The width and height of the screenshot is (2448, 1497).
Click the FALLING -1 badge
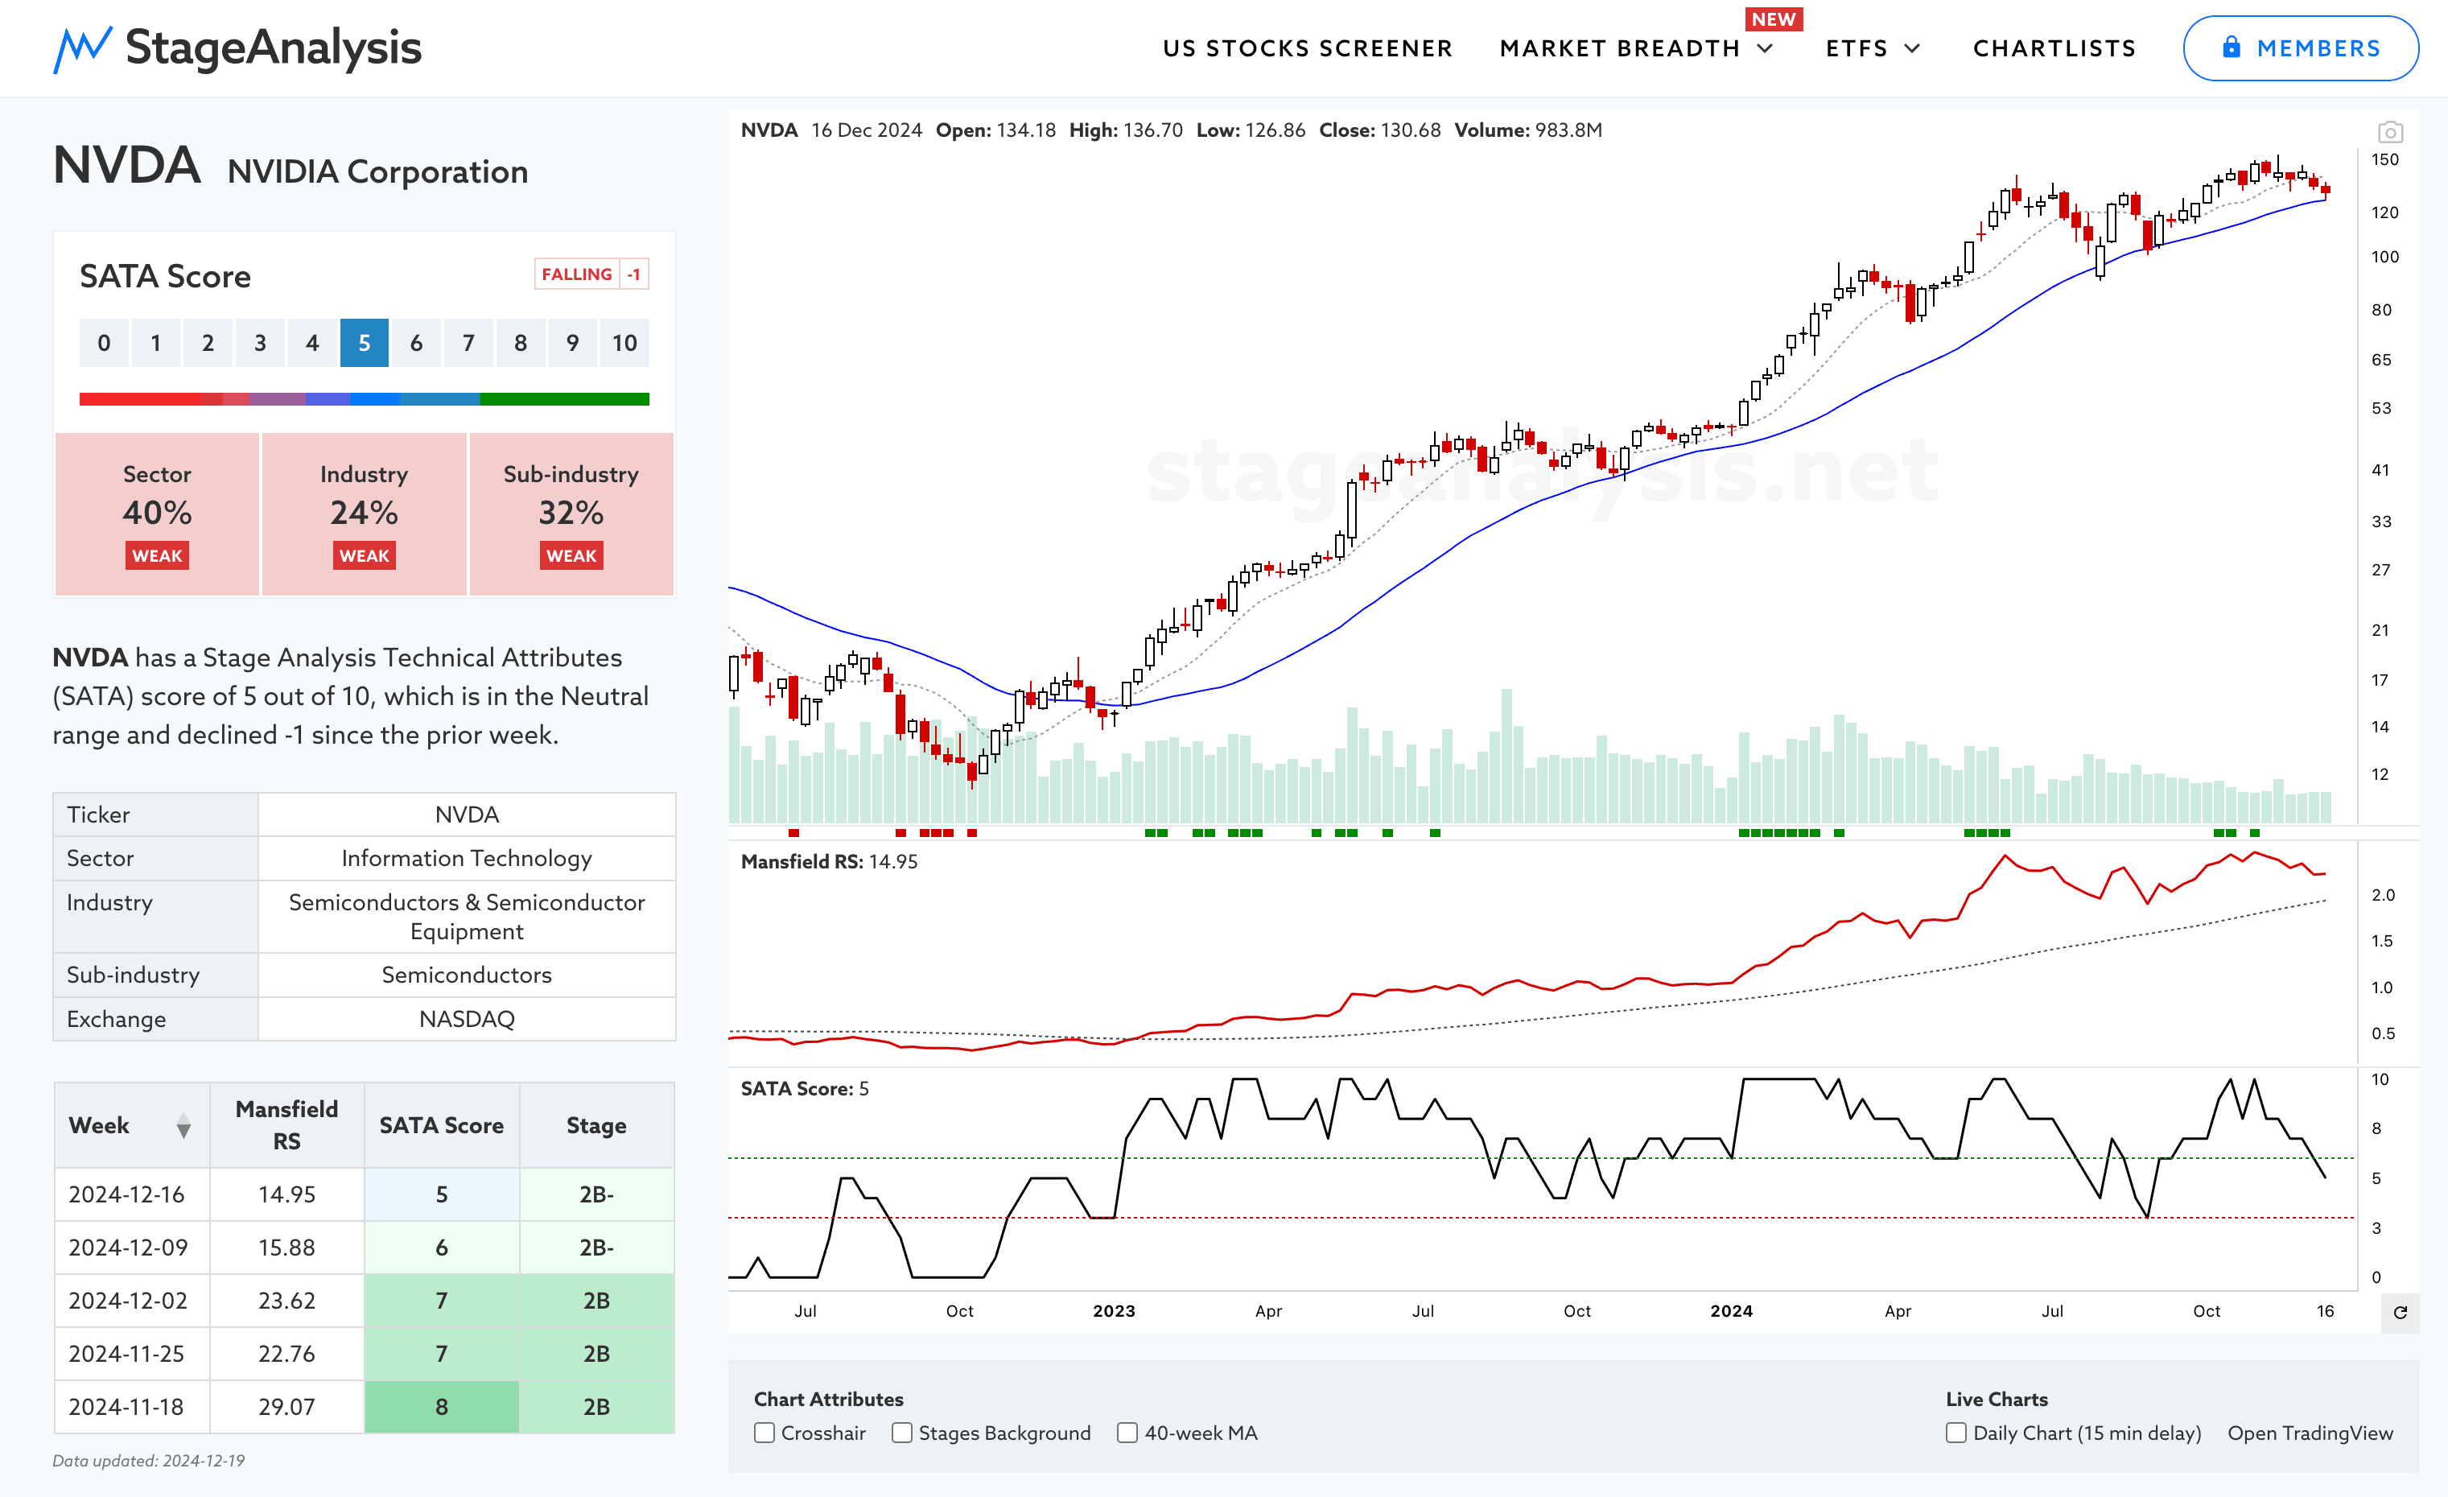(x=591, y=274)
